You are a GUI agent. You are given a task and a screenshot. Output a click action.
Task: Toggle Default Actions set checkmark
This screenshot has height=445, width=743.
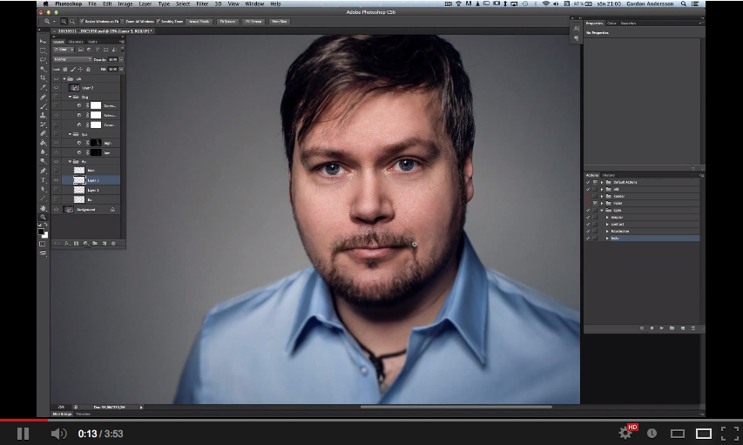click(588, 182)
